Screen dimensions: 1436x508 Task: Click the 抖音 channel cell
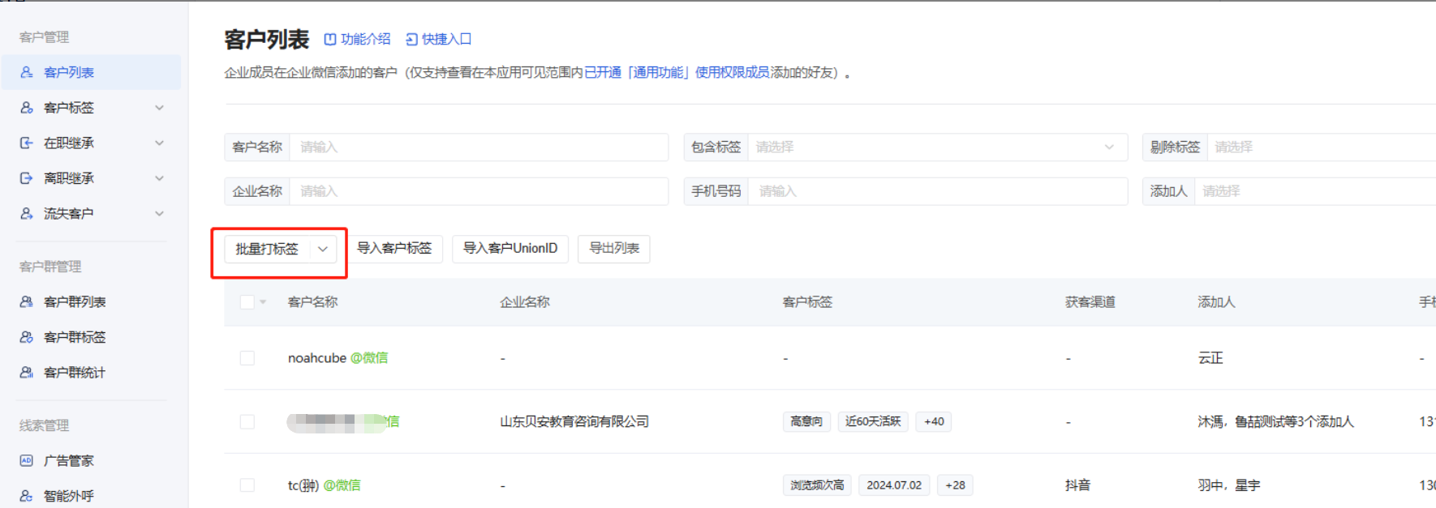point(1077,485)
